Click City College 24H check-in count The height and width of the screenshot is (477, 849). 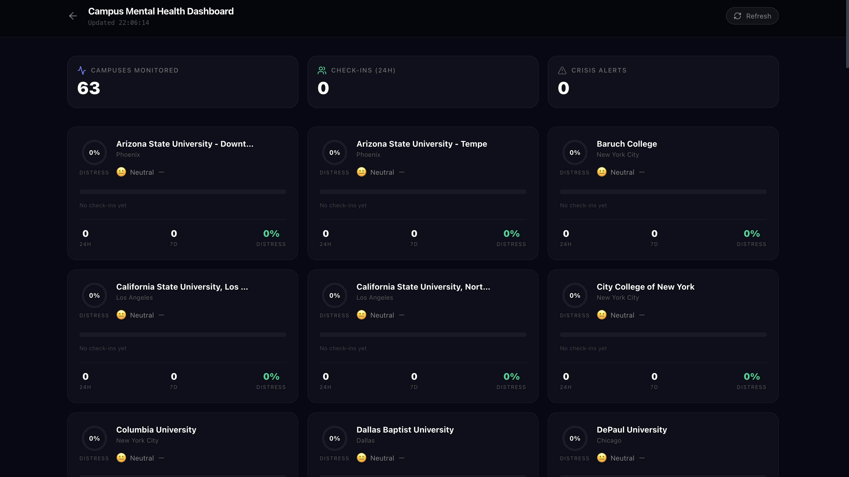point(566,377)
